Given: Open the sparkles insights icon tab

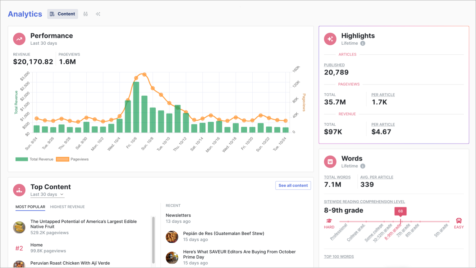Looking at the screenshot, I should [x=98, y=14].
